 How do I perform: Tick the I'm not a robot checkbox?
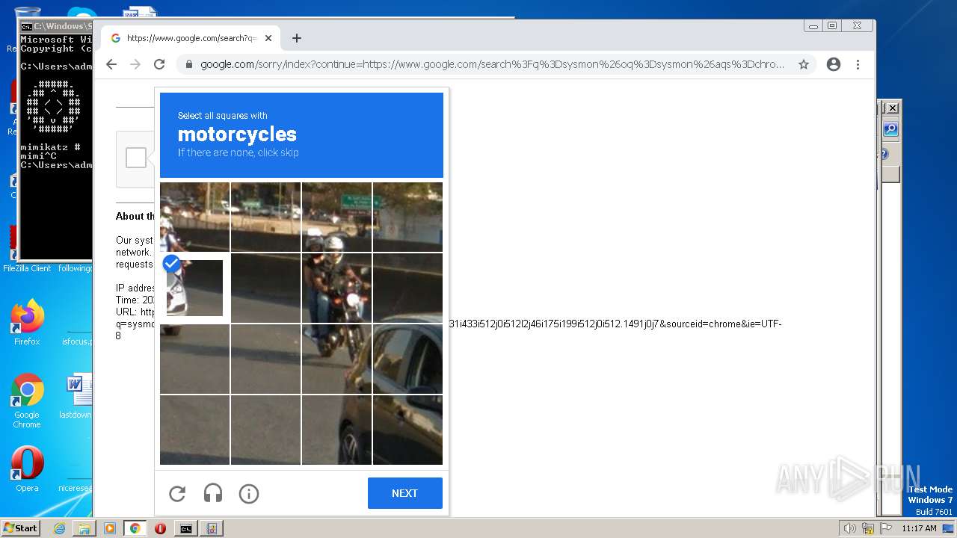point(136,158)
